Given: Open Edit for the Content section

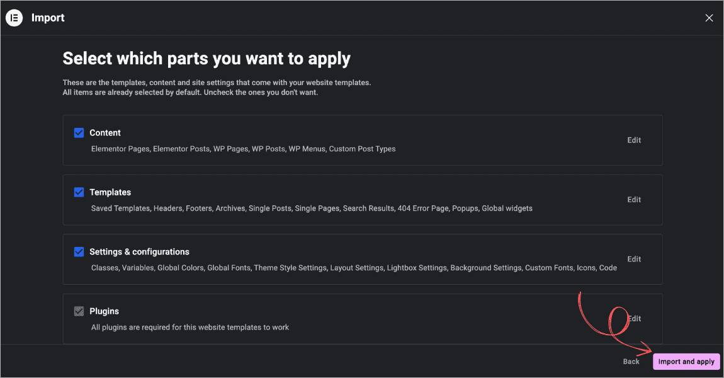Looking at the screenshot, I should click(634, 140).
